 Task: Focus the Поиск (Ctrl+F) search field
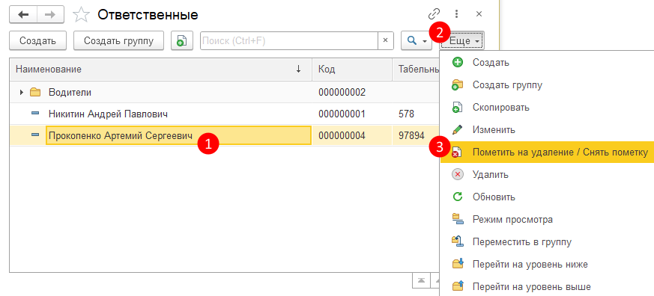[x=289, y=41]
